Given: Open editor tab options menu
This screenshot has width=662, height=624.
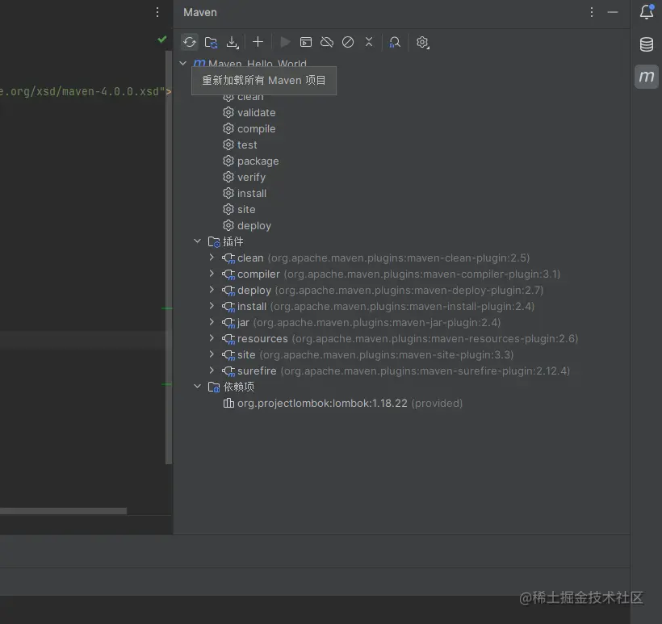Looking at the screenshot, I should 157,12.
